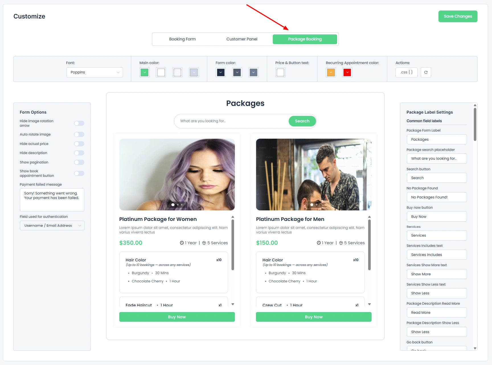Screen dimensions: 492x365
Task: Click Buy Now for Platinum Package for Men
Action: (314, 317)
